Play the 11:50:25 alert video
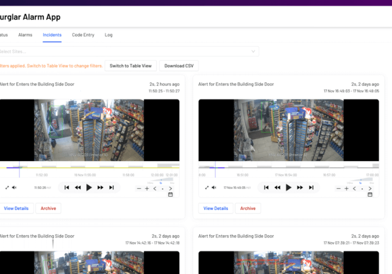The image size is (392, 274). 89,188
